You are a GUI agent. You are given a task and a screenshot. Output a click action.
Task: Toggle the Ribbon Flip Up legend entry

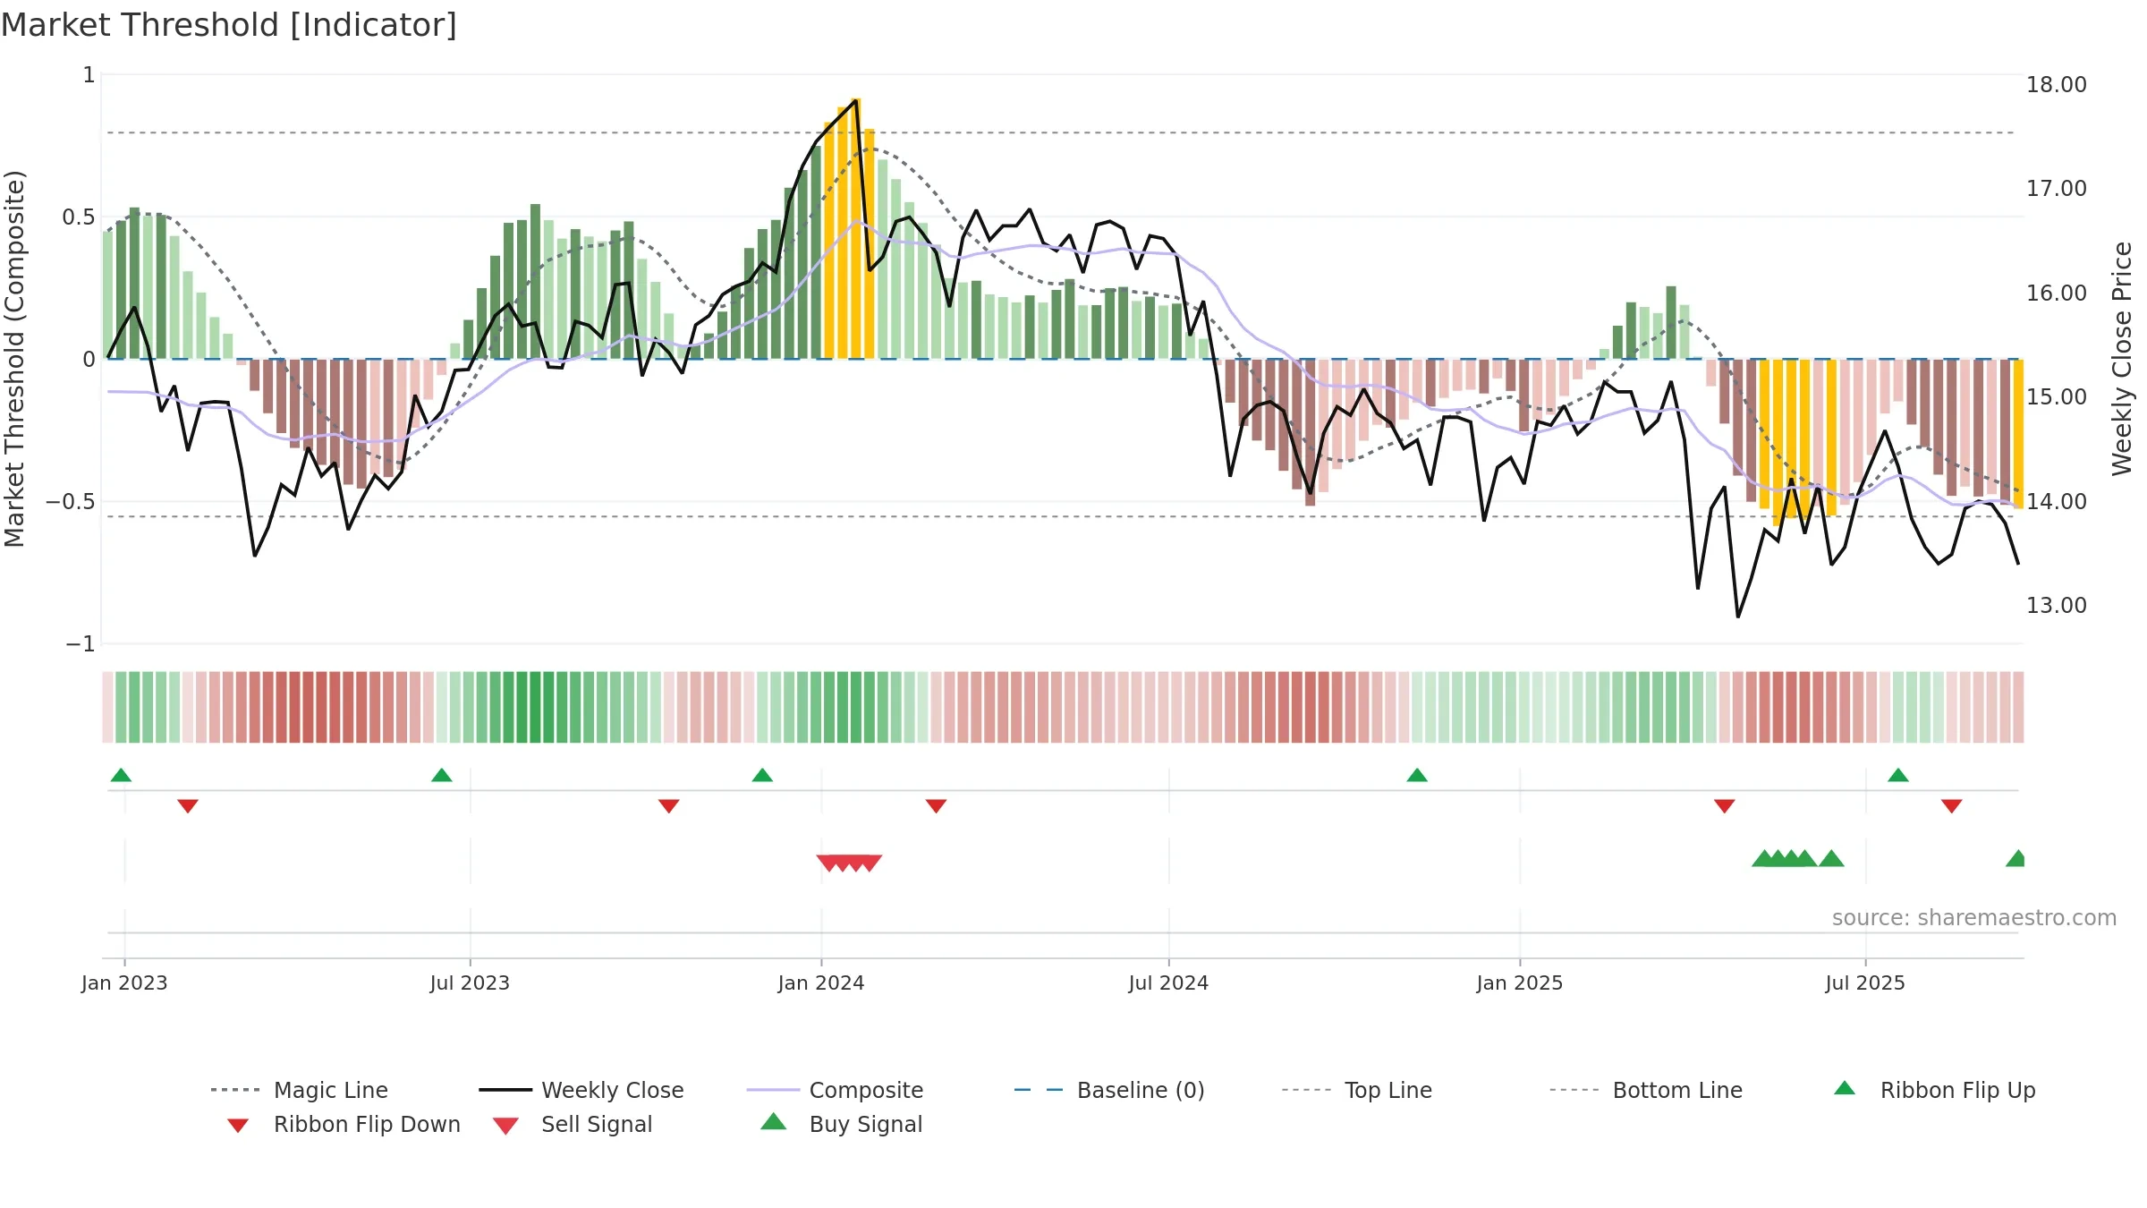click(1934, 1090)
